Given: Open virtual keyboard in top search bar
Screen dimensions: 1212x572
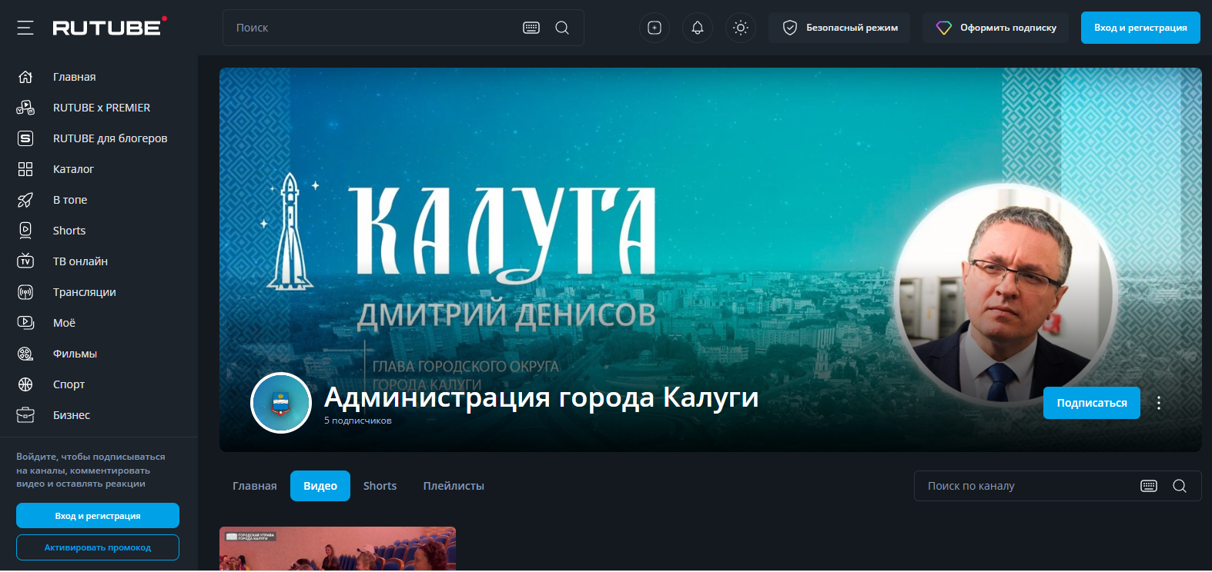Looking at the screenshot, I should pyautogui.click(x=531, y=28).
